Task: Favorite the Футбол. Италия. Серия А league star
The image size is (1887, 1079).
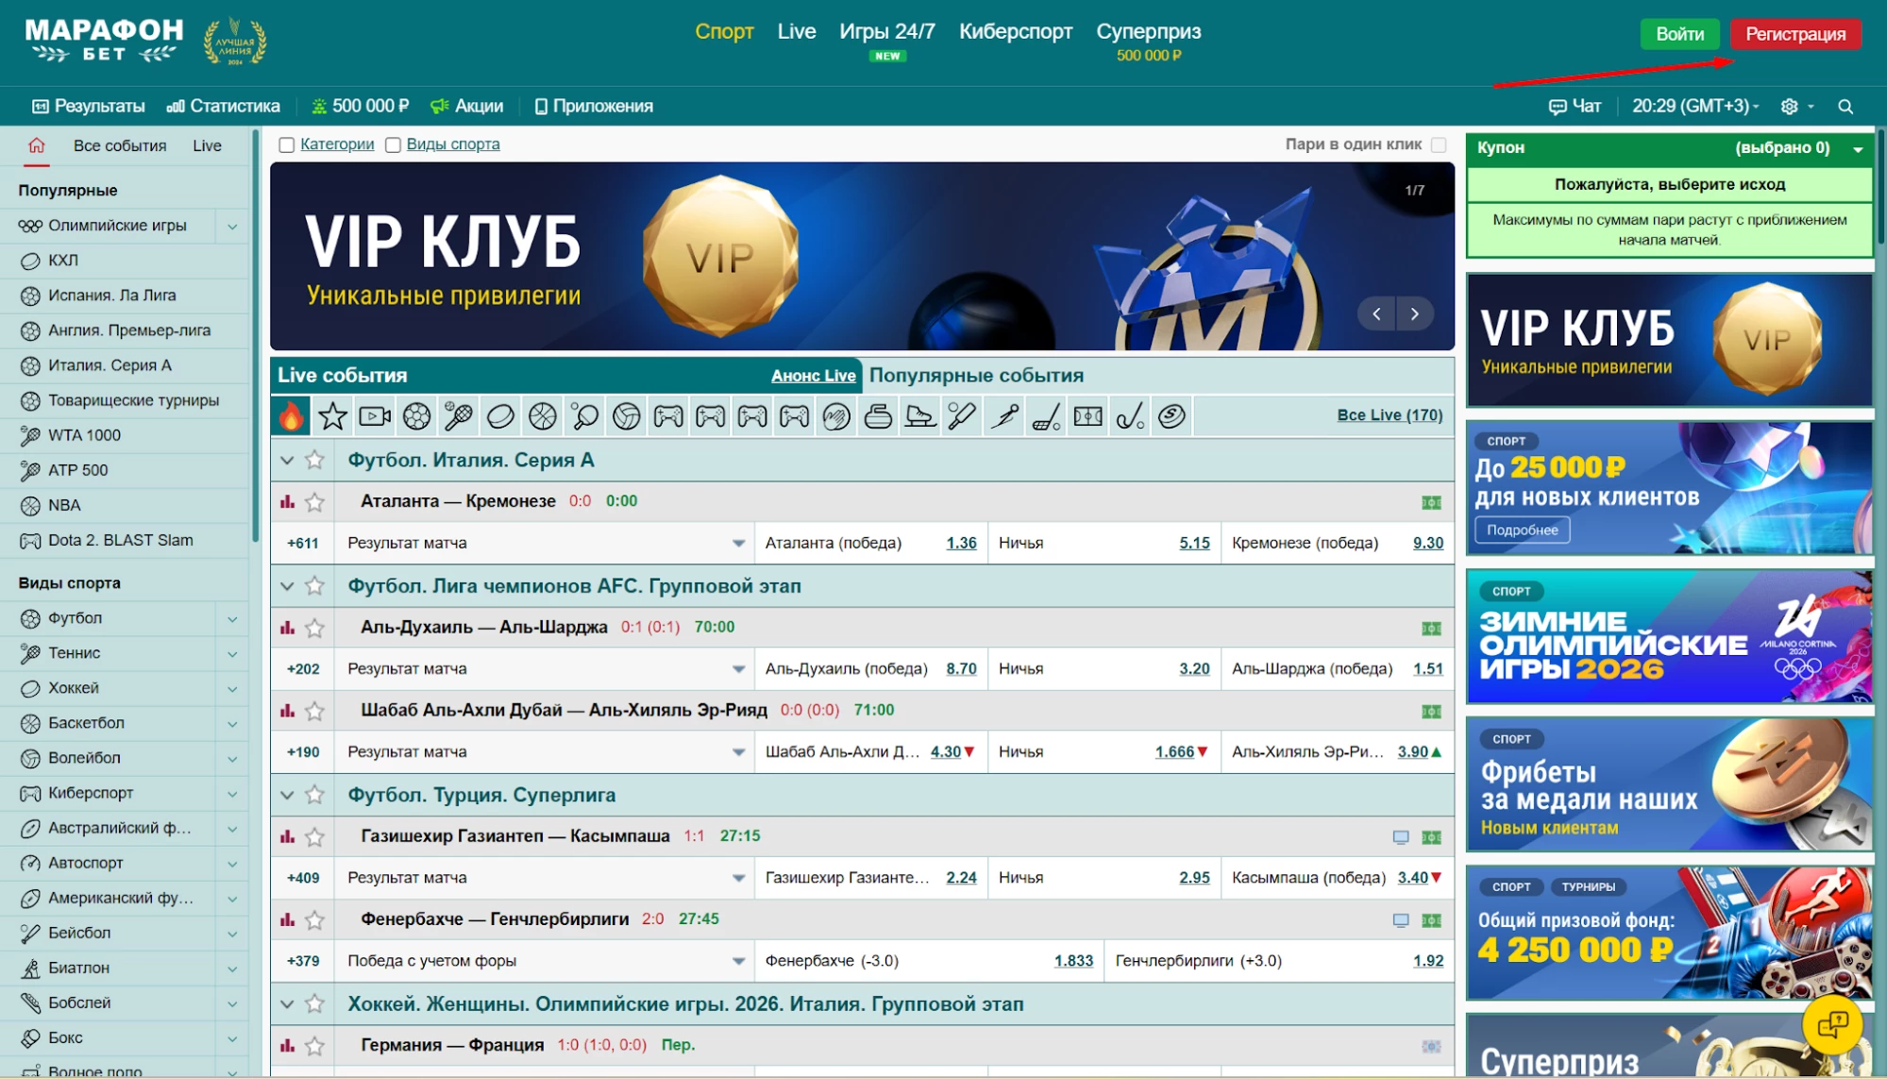Action: (x=314, y=460)
